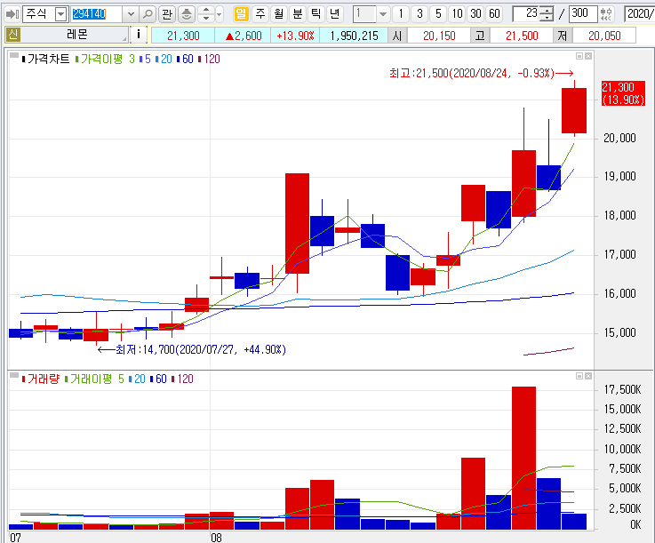Viewport: 655px width, 543px height.
Task: Click the +13.90% change rate cell
Action: (x=295, y=36)
